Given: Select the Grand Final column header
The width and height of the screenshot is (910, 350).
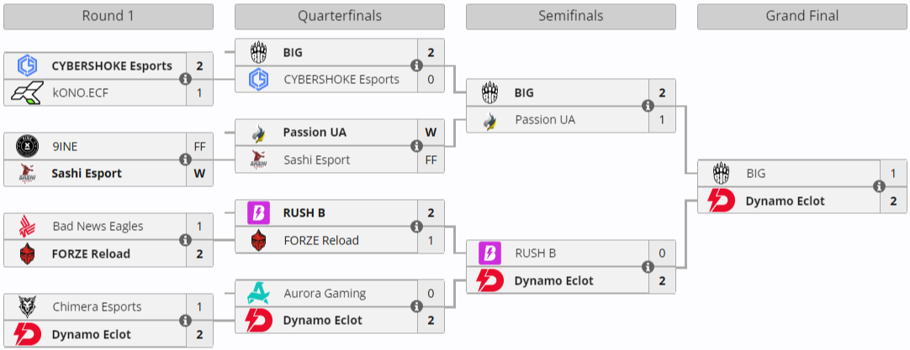Looking at the screenshot, I should click(802, 16).
